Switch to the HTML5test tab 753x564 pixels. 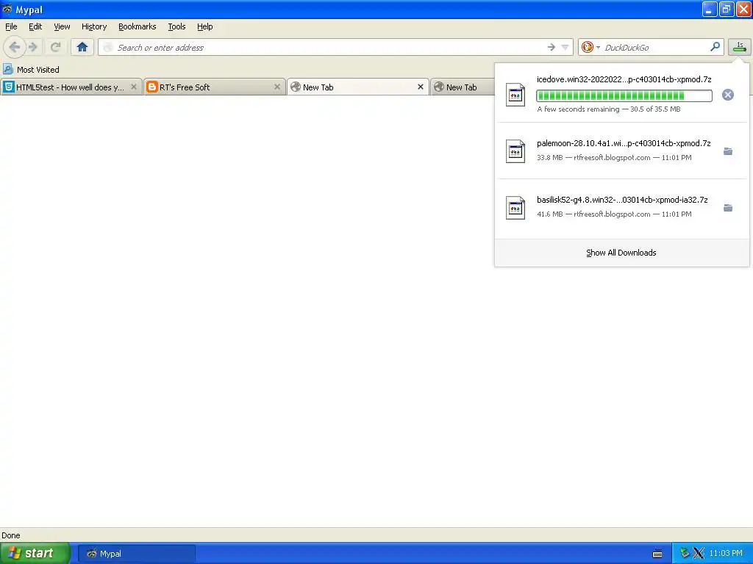pyautogui.click(x=71, y=87)
